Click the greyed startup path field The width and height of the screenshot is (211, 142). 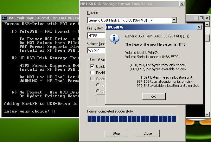point(101,98)
